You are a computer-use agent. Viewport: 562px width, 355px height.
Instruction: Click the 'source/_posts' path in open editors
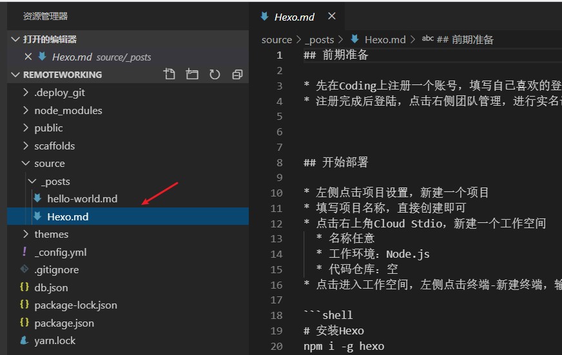[124, 57]
